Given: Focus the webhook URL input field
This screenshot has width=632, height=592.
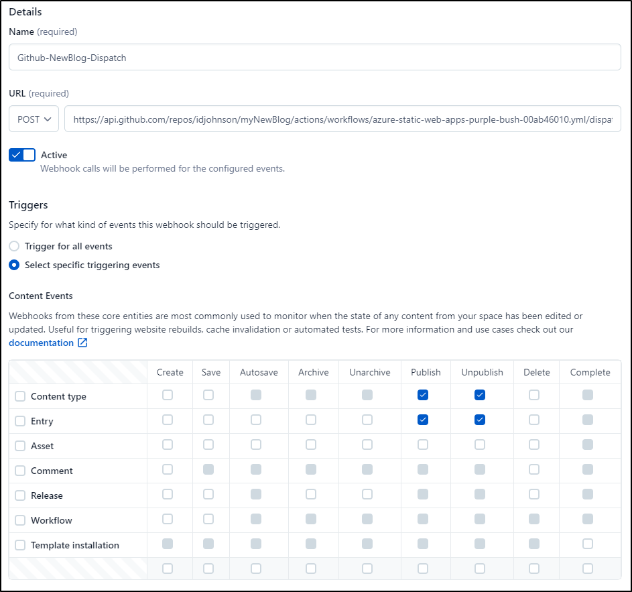Looking at the screenshot, I should pos(342,119).
